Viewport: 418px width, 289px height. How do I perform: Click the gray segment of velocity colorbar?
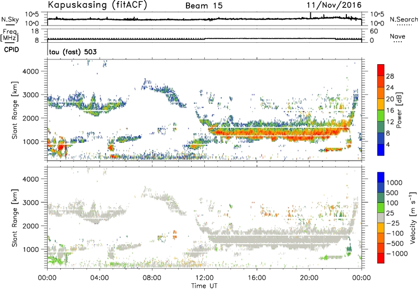tap(381, 218)
